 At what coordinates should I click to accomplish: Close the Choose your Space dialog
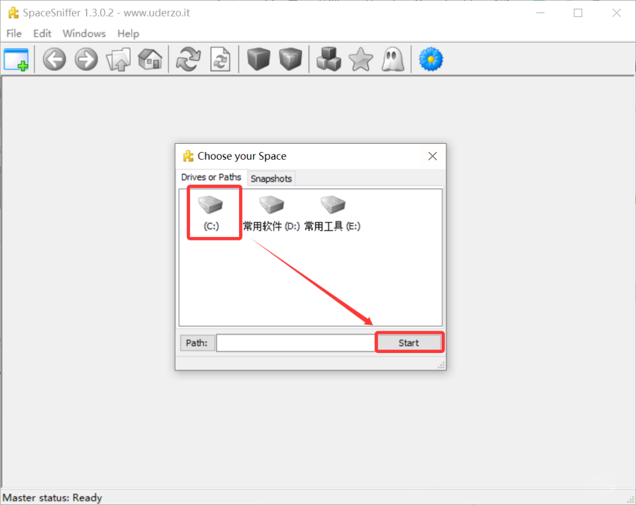click(432, 156)
